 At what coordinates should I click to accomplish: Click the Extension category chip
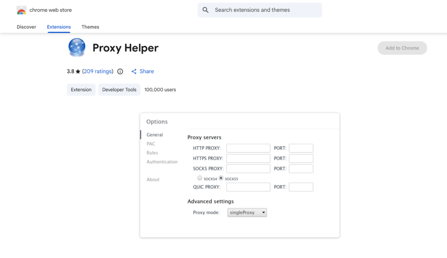pyautogui.click(x=81, y=90)
